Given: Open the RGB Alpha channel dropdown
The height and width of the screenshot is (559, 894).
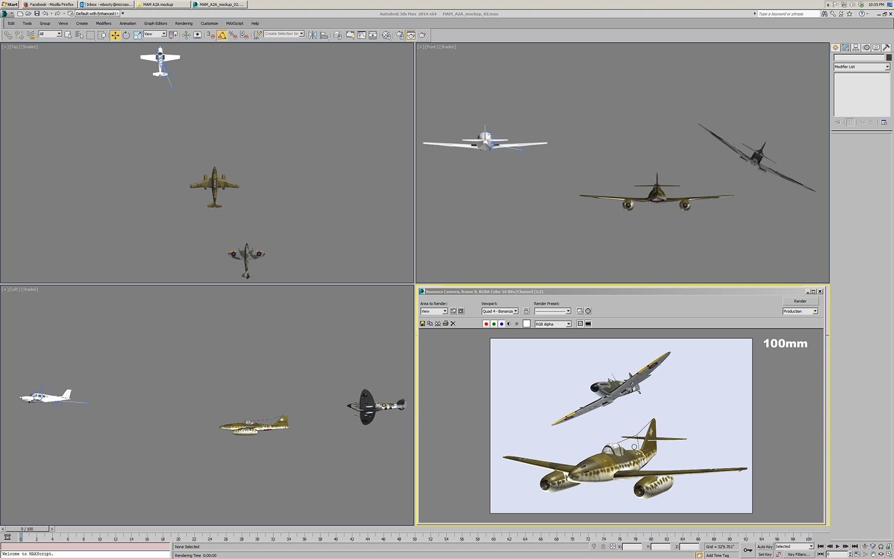Looking at the screenshot, I should (553, 324).
